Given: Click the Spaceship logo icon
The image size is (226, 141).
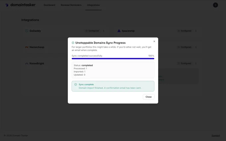Looking at the screenshot, I should tap(119, 31).
